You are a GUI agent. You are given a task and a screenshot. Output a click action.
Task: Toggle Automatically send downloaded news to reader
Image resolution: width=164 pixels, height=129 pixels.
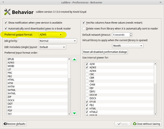pyautogui.click(x=6, y=28)
